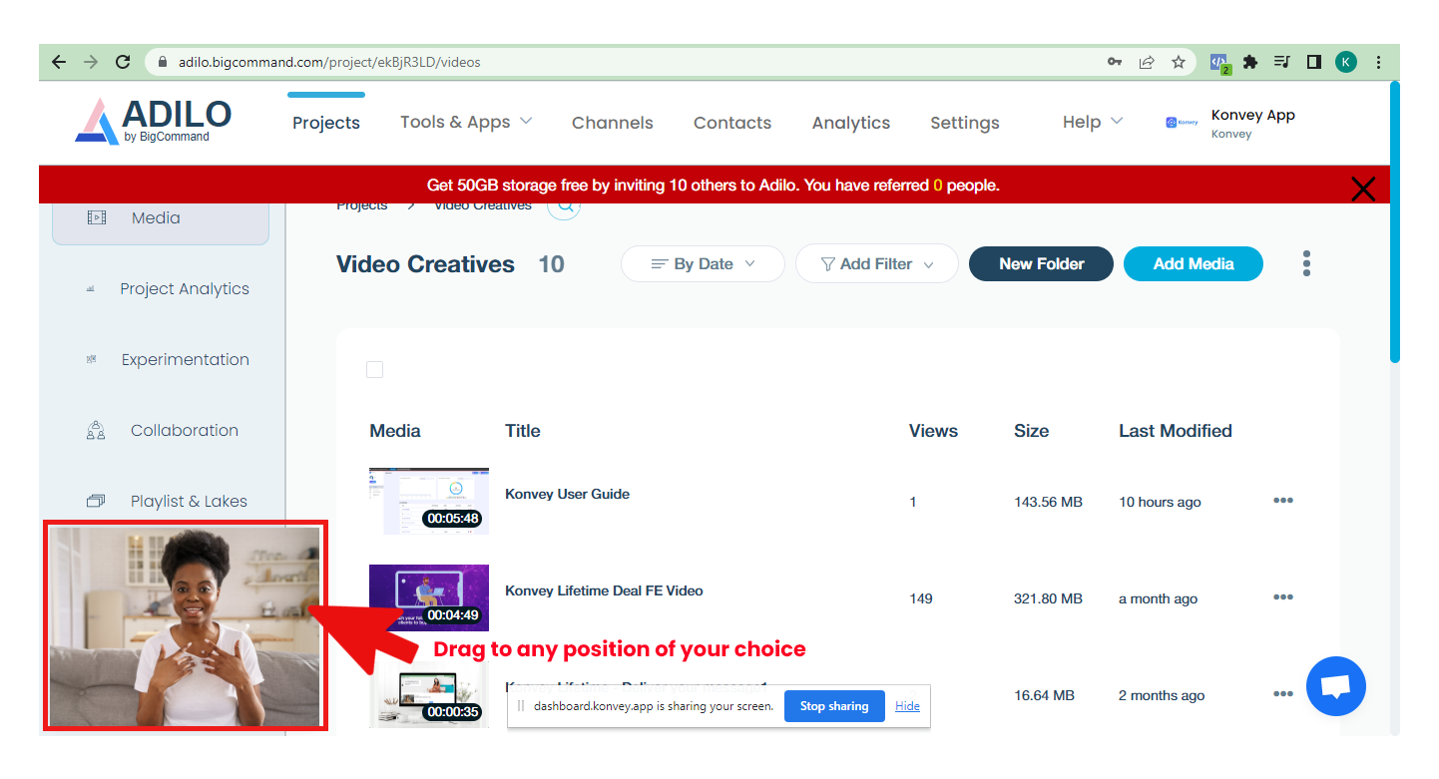Open the saved passwords key icon
This screenshot has height=779, width=1439.
point(1115,62)
